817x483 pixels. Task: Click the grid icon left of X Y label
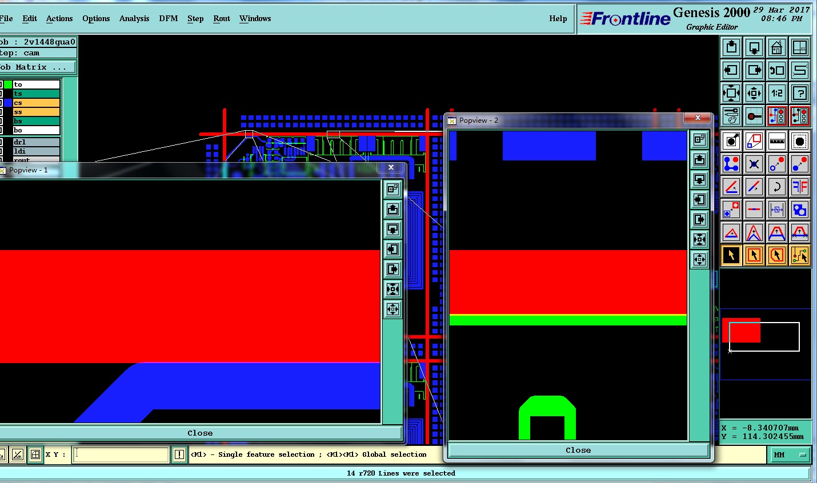tap(35, 454)
